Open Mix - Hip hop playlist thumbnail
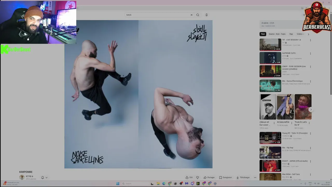The width and height of the screenshot is (332, 187). 270,152
